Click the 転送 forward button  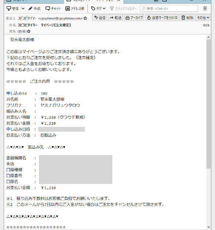[115, 18]
